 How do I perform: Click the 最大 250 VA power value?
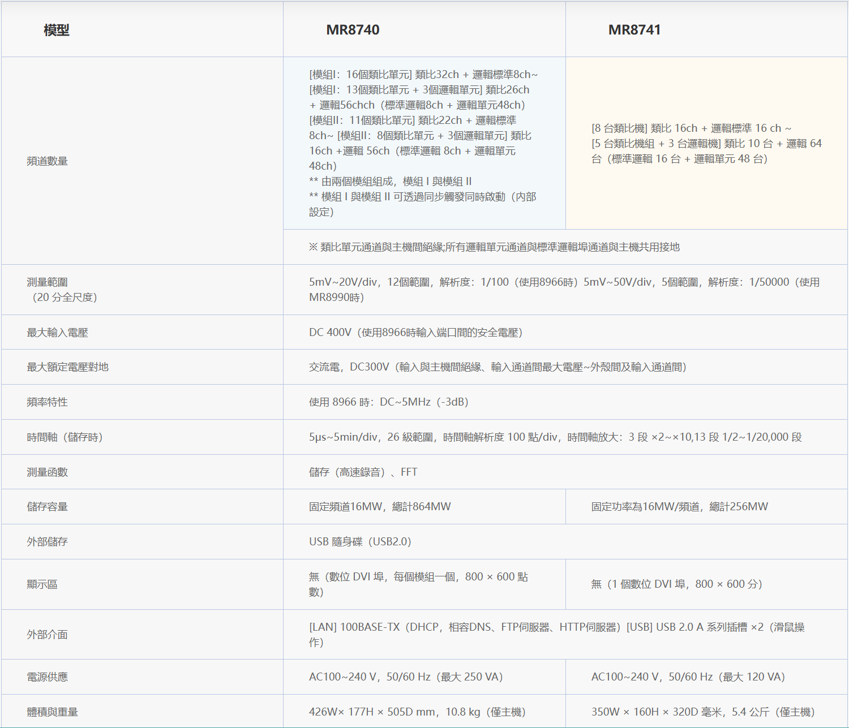(x=406, y=677)
